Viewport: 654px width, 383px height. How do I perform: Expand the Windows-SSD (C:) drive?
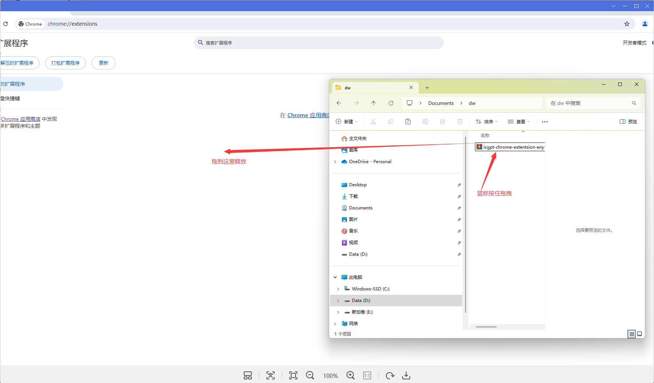tap(338, 289)
